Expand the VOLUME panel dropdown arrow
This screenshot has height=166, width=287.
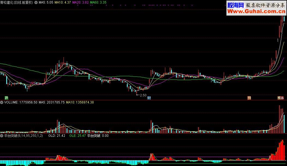[2, 102]
